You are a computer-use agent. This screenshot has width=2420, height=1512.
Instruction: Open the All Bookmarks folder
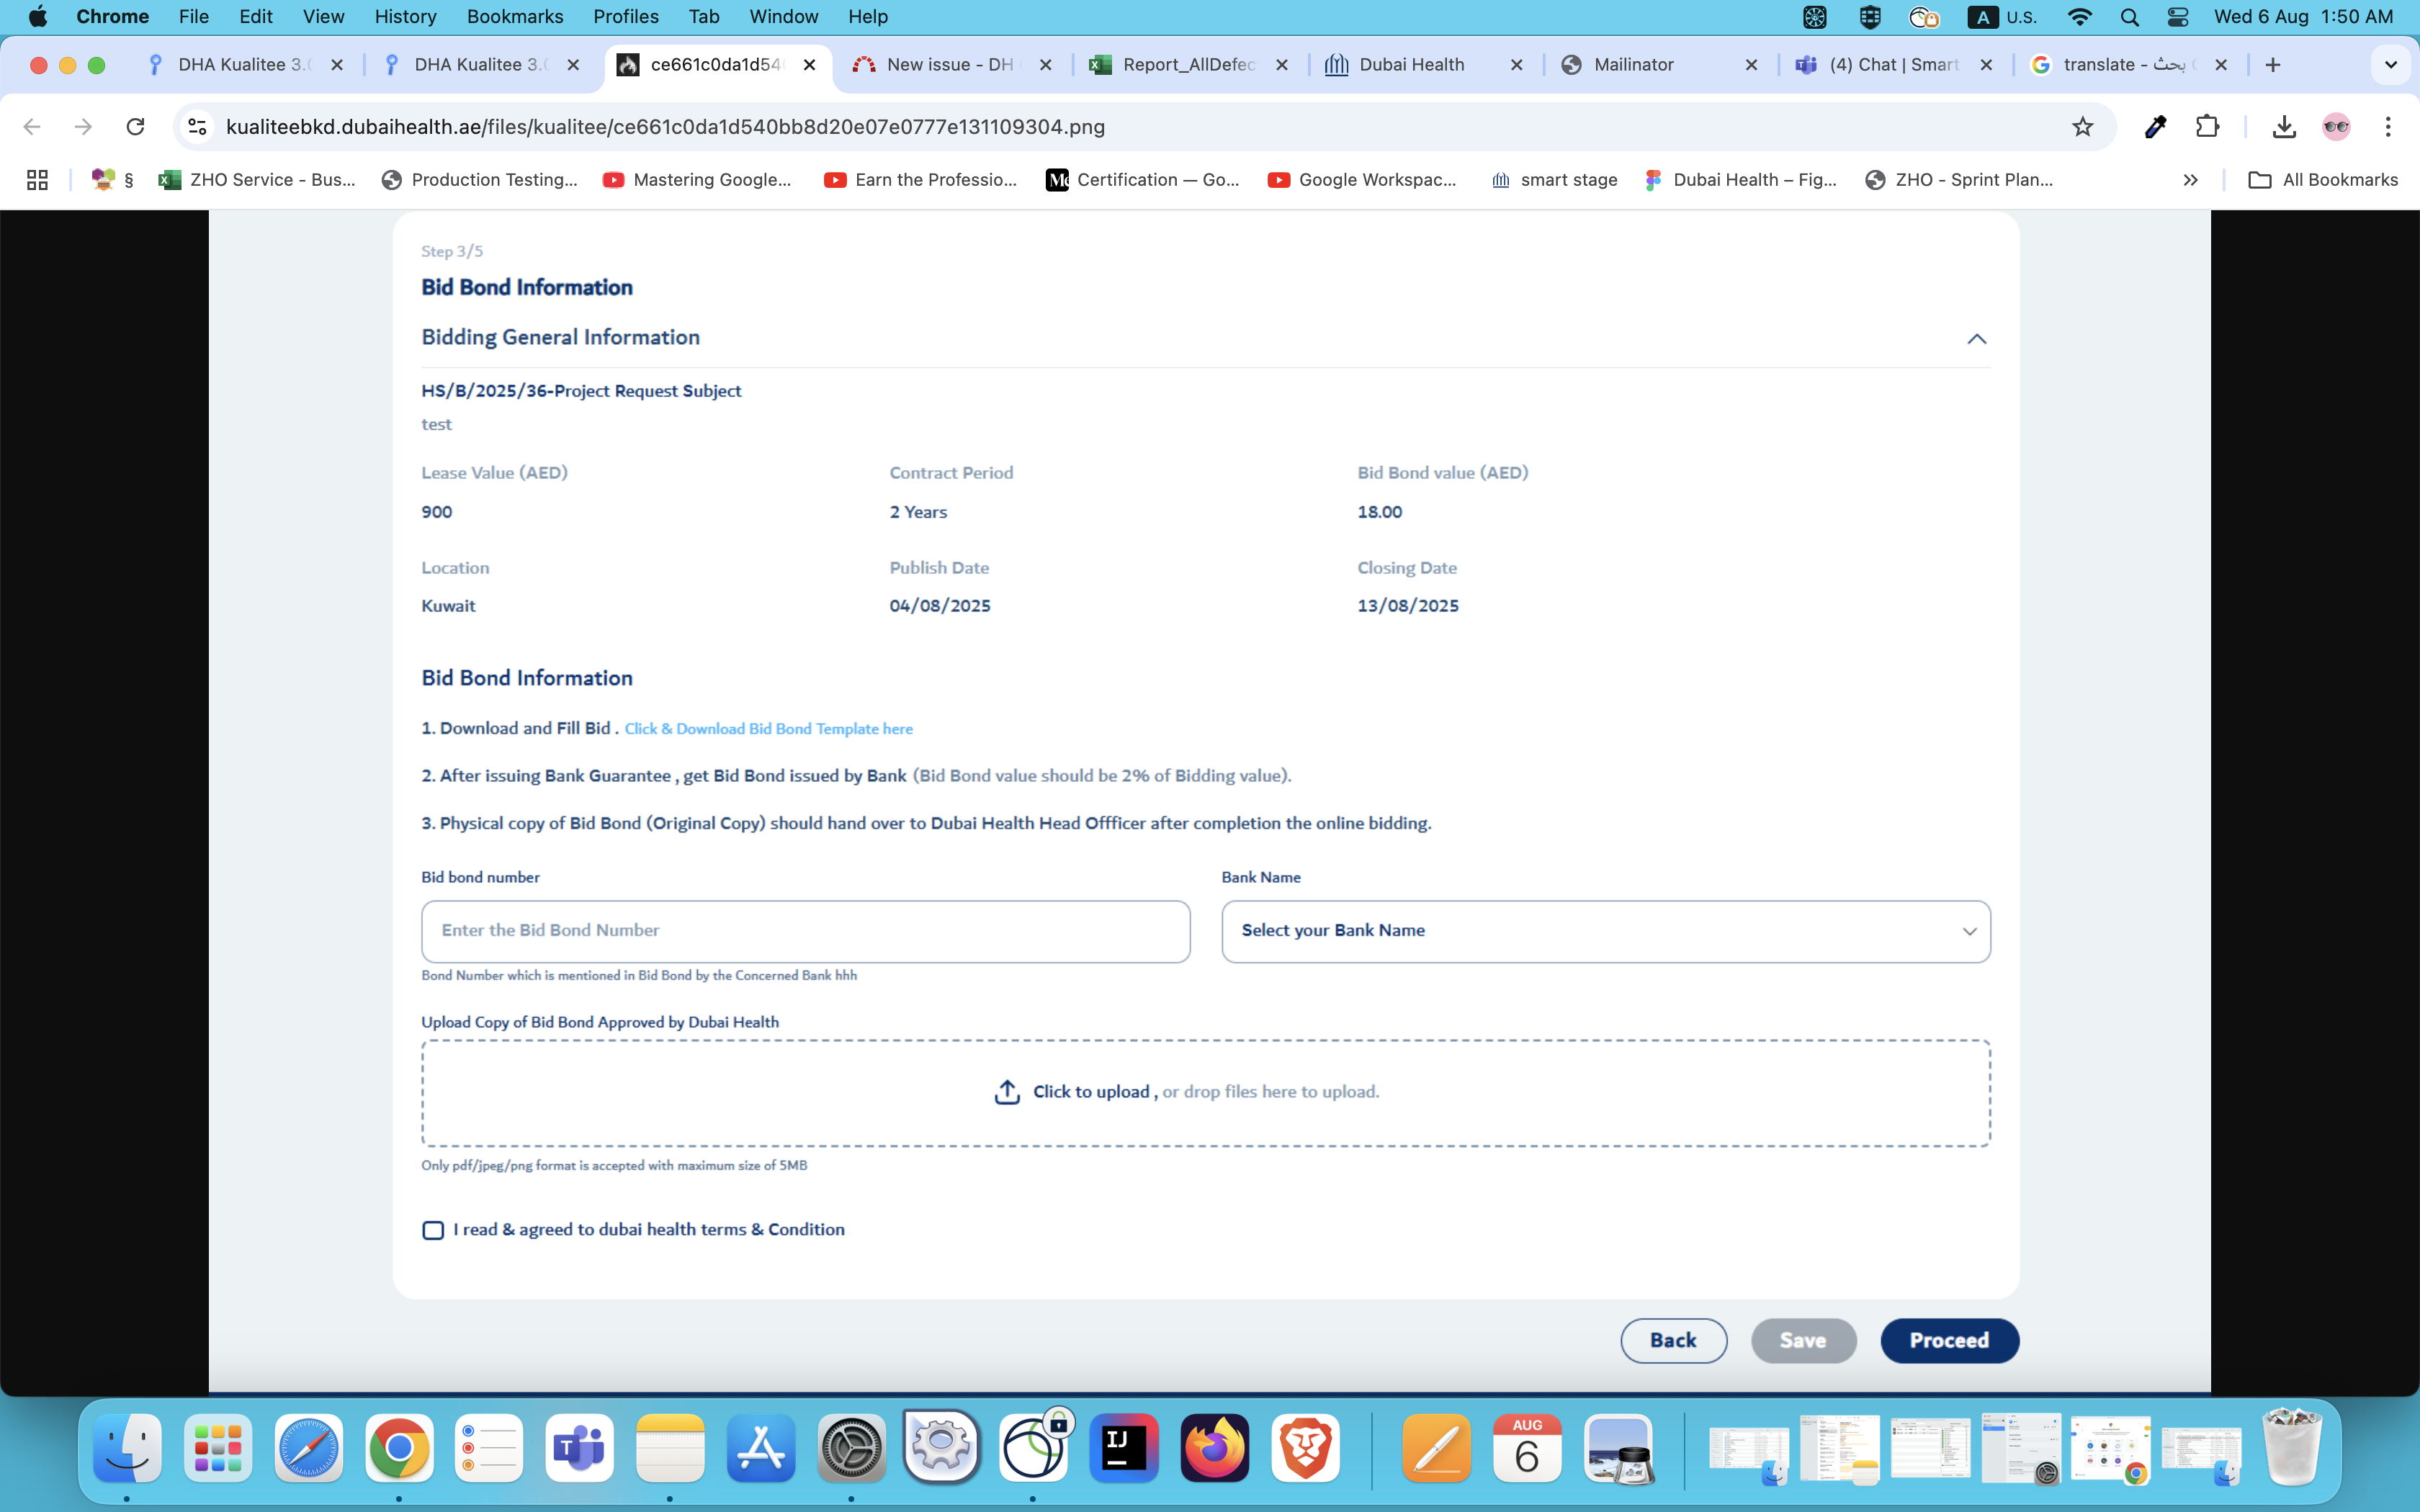[x=2323, y=180]
